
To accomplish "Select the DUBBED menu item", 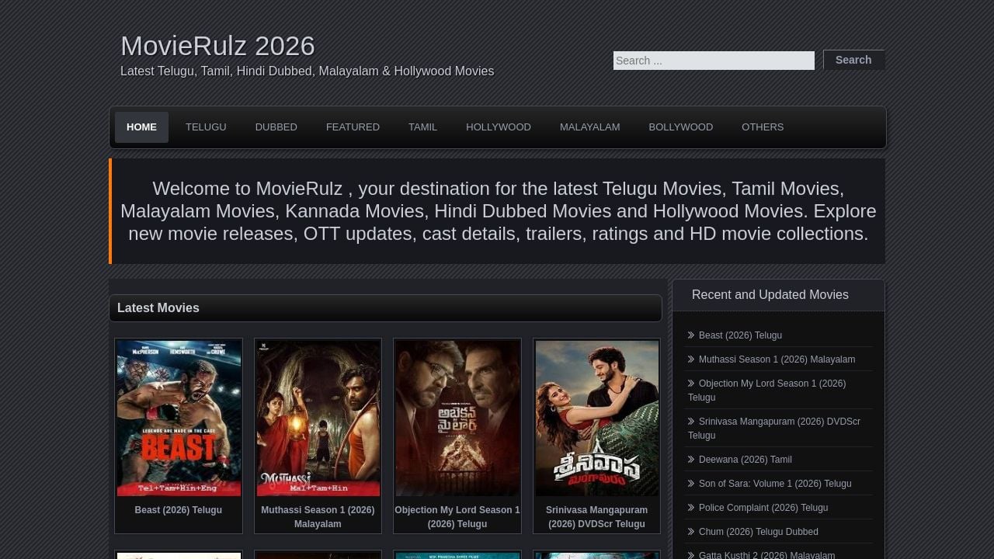I will [x=276, y=127].
